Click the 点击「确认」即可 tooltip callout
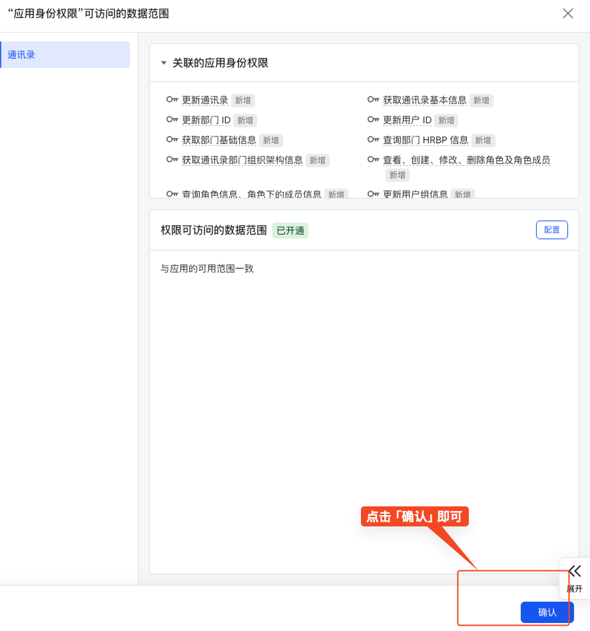This screenshot has width=590, height=631. 414,516
